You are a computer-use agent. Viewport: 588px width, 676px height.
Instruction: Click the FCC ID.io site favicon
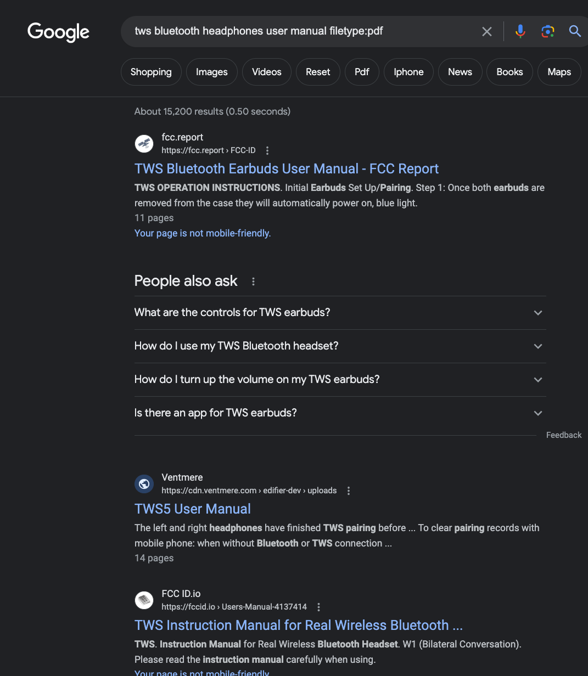[x=144, y=600]
